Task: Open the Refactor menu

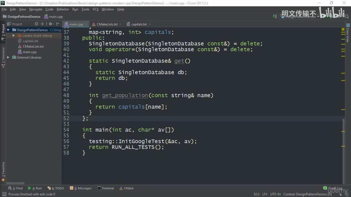Action: (x=63, y=9)
